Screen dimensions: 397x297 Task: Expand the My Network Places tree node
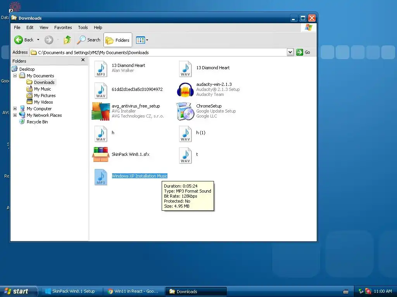coord(15,115)
